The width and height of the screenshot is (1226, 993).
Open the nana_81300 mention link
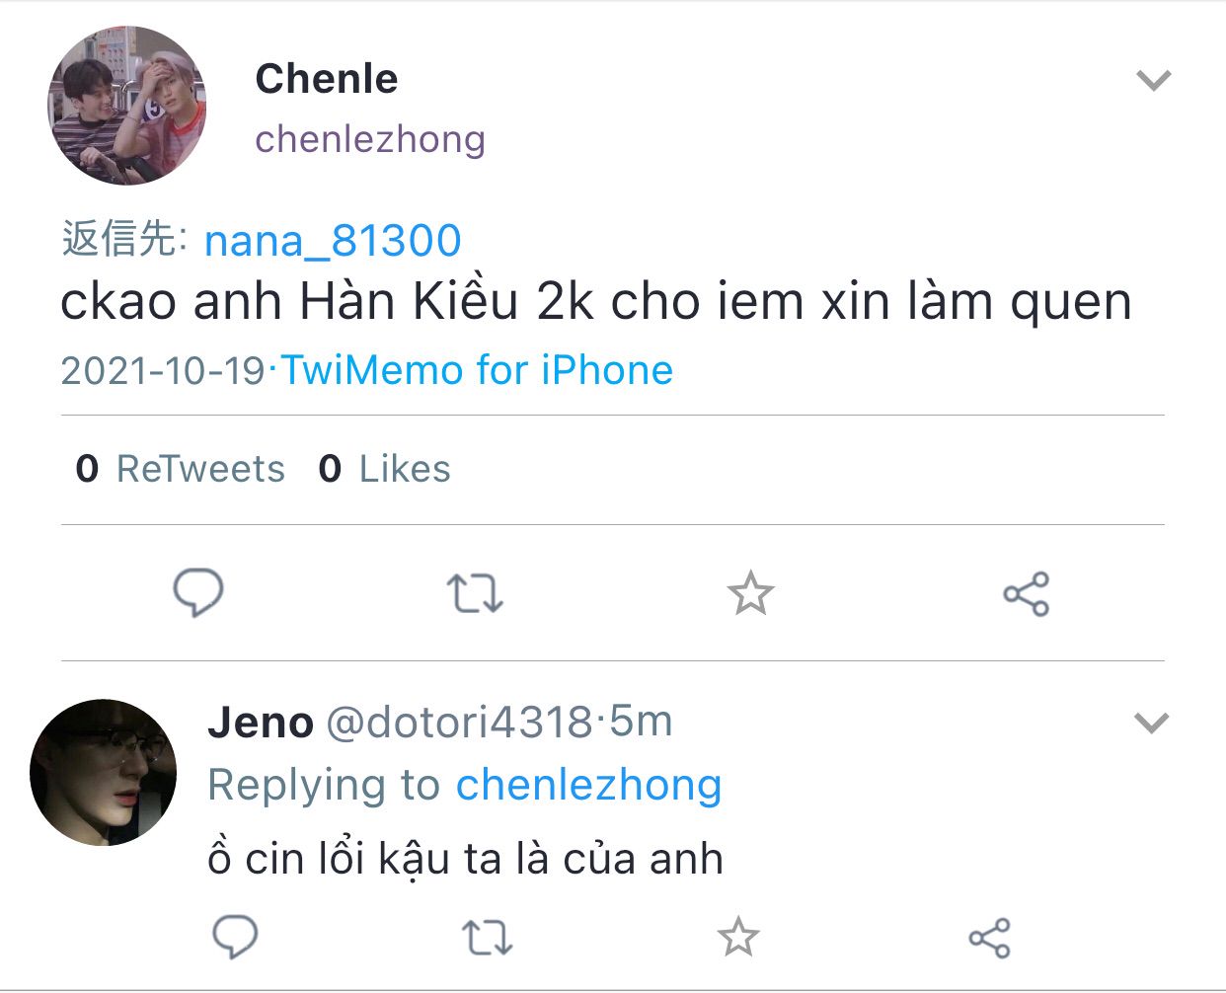click(x=333, y=241)
